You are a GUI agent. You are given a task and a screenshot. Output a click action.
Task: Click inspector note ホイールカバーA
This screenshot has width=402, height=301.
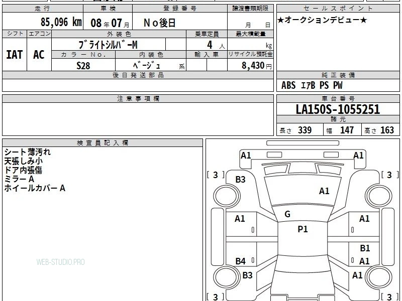(35, 188)
